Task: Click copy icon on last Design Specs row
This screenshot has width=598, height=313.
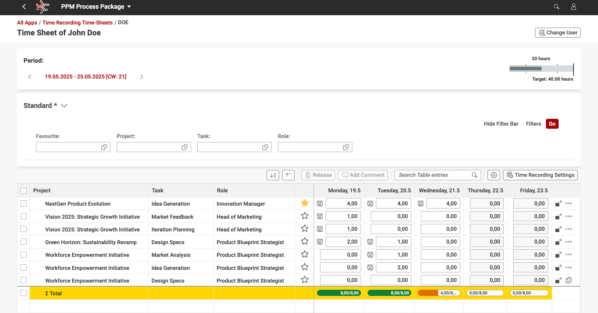Action: click(x=569, y=280)
